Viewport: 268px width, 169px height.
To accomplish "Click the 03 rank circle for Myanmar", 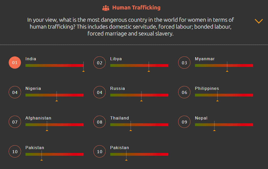I will click(184, 63).
